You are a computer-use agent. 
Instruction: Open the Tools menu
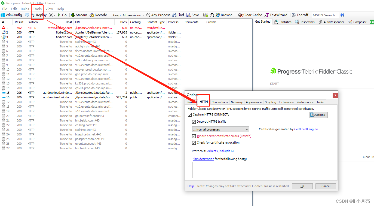[x=37, y=9]
